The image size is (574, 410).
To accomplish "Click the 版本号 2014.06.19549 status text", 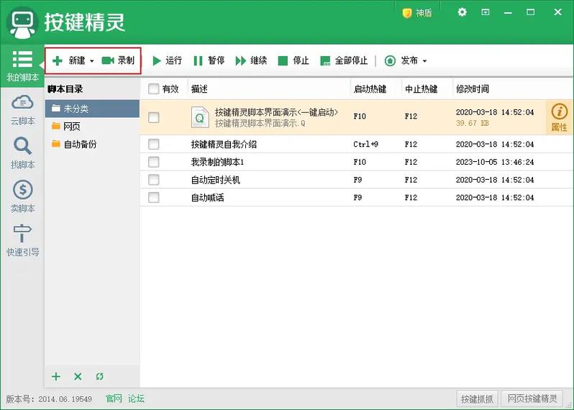I will (x=49, y=398).
